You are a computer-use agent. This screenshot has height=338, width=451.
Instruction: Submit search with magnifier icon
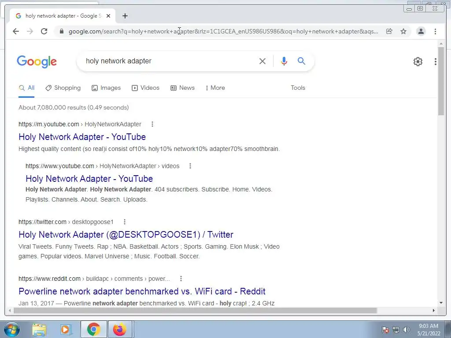301,61
